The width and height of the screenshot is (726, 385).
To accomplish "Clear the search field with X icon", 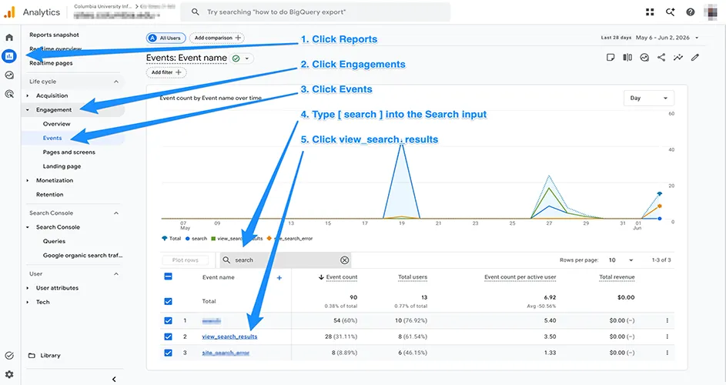I will click(x=344, y=260).
